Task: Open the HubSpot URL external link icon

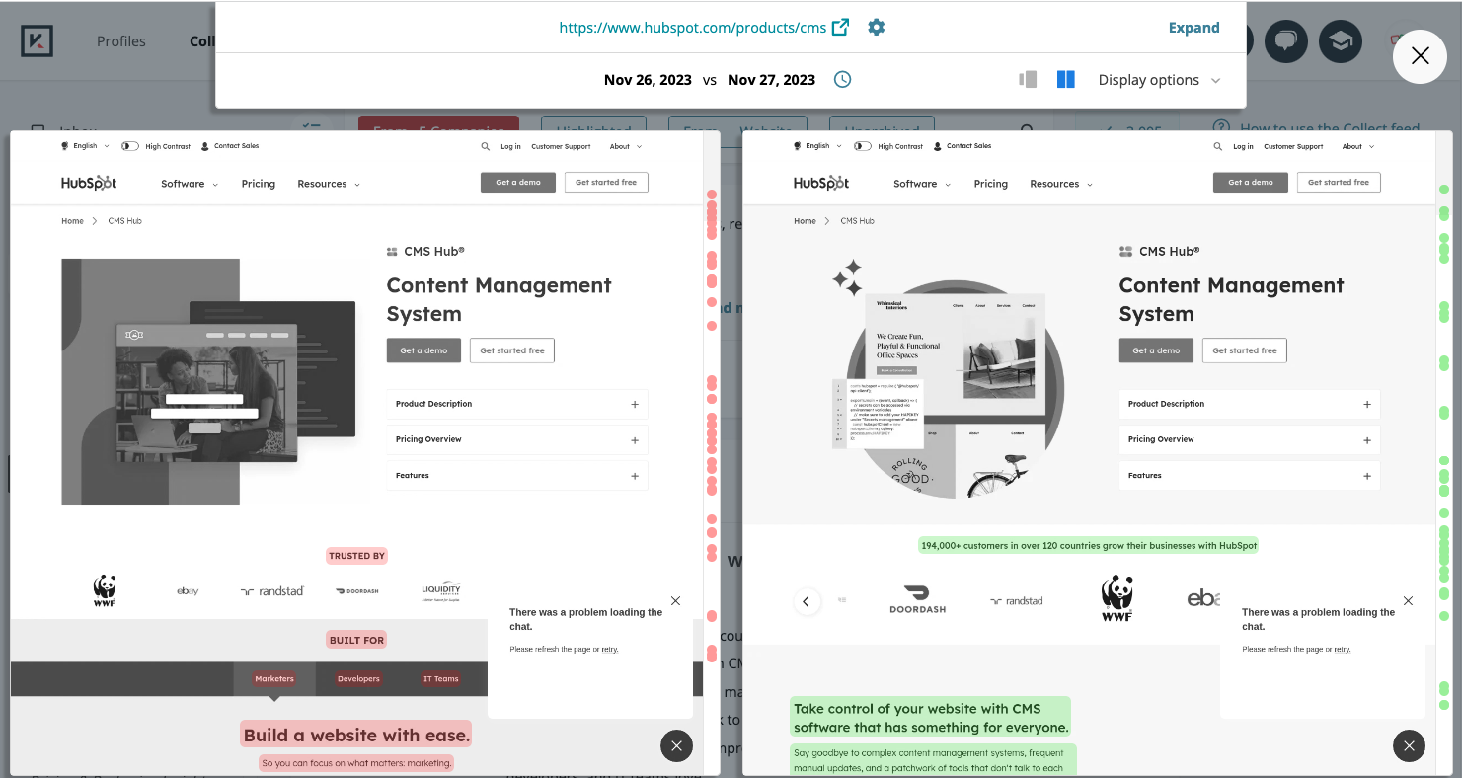Action: coord(840,28)
